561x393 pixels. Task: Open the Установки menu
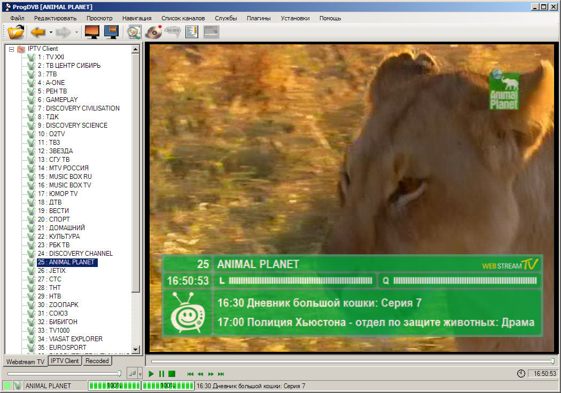coord(295,18)
